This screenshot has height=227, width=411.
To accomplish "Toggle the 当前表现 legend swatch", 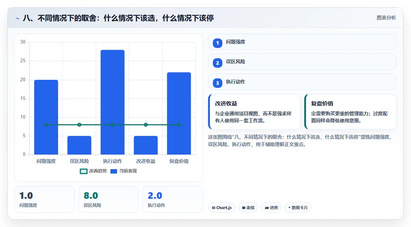I will (x=114, y=171).
